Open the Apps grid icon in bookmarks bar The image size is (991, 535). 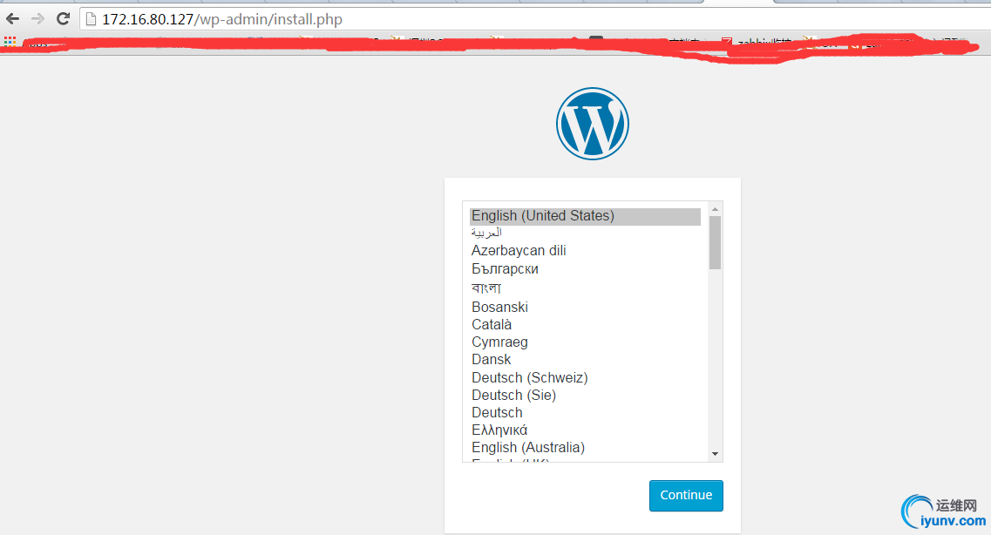coord(10,42)
